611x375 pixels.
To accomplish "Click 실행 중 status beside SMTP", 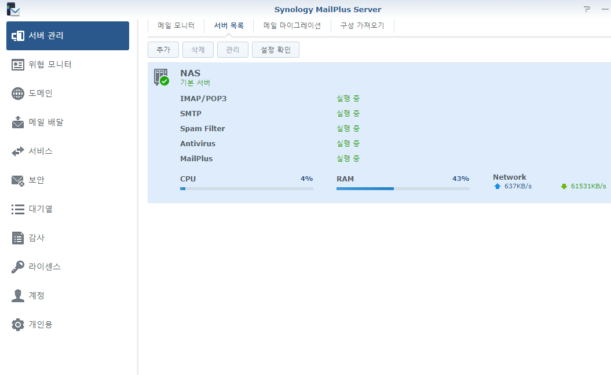I will [348, 114].
